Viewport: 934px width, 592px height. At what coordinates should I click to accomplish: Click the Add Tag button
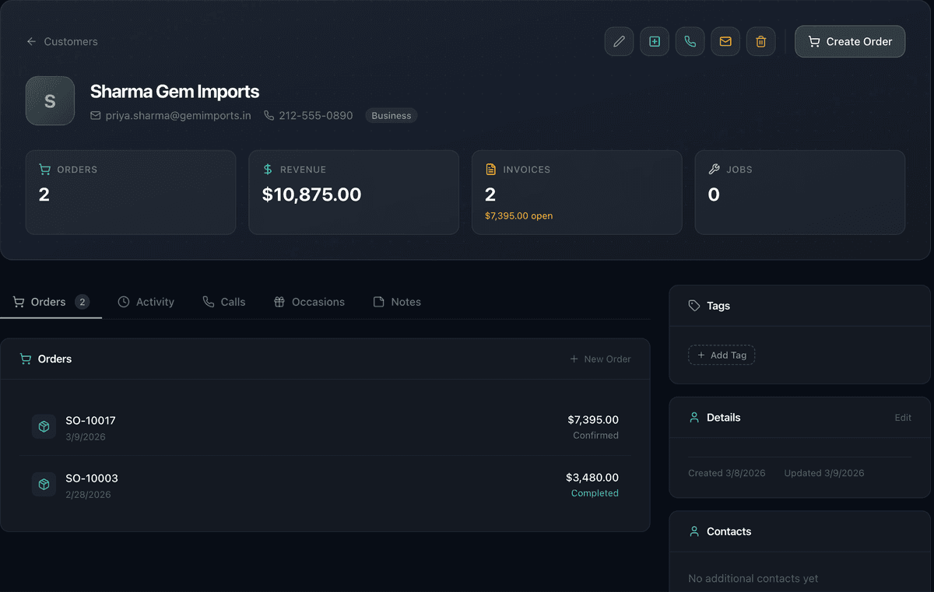(x=722, y=355)
